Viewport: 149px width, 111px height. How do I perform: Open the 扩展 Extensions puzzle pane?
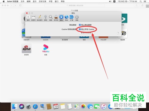pos(72,18)
